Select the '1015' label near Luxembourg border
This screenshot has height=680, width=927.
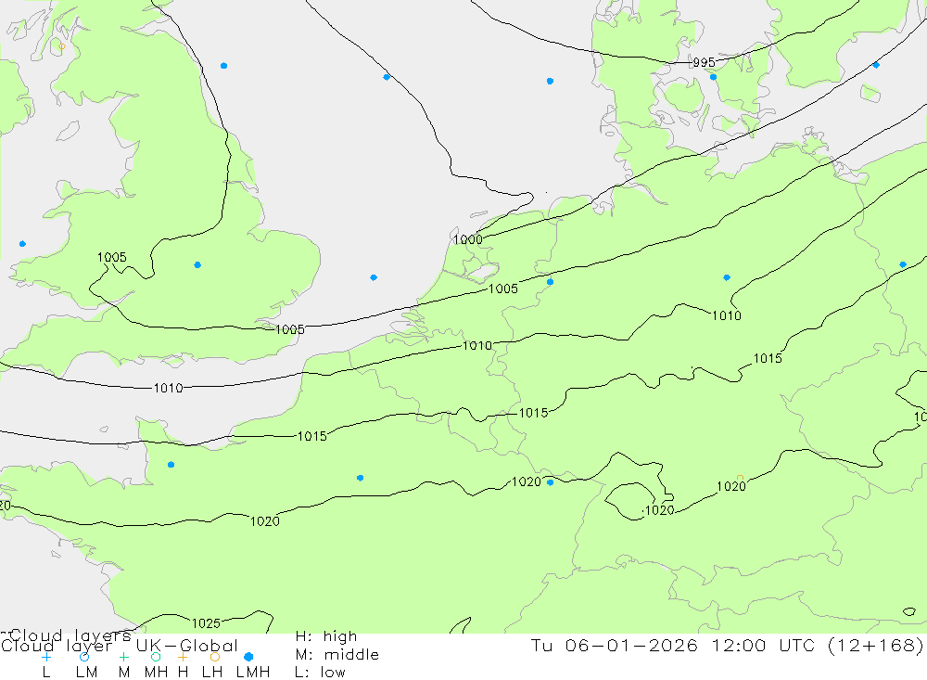click(533, 413)
